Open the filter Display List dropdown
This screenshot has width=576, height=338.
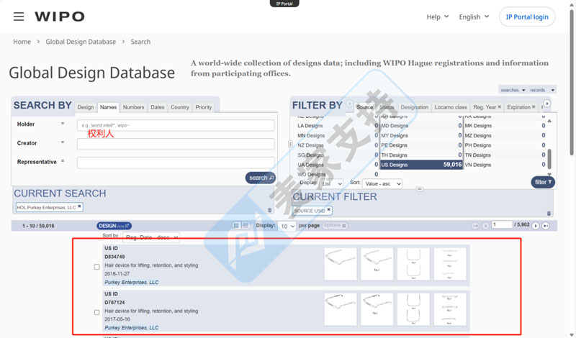click(332, 183)
